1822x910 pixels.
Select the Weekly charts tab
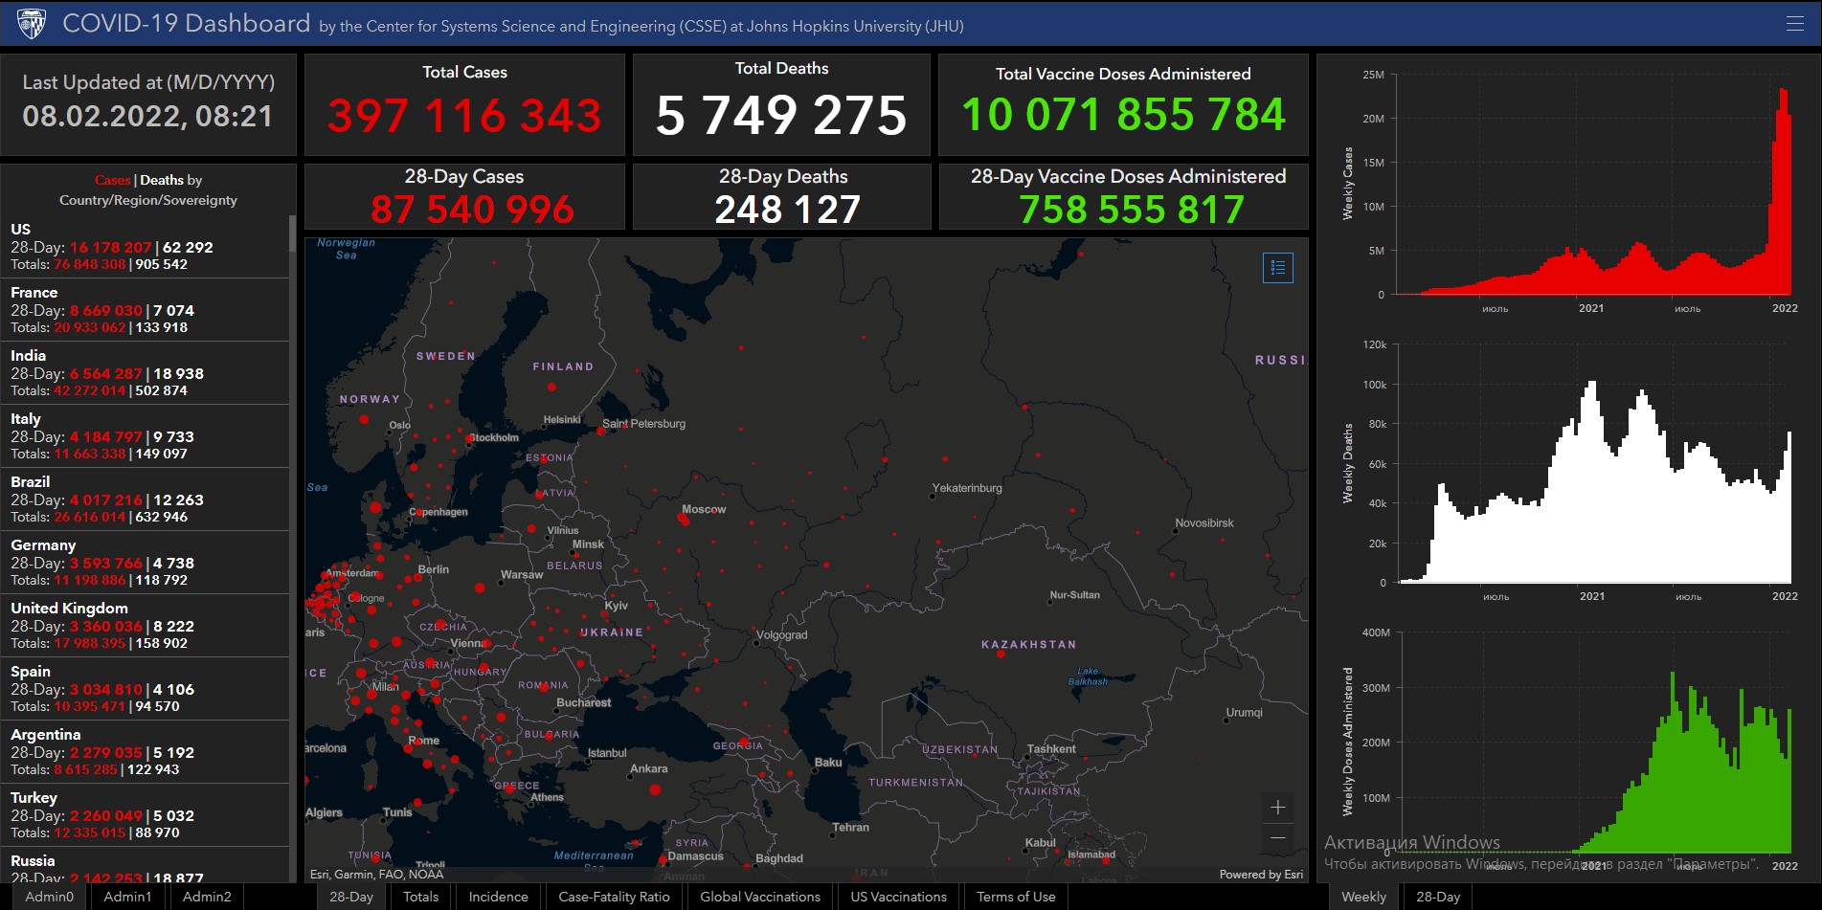1363,897
